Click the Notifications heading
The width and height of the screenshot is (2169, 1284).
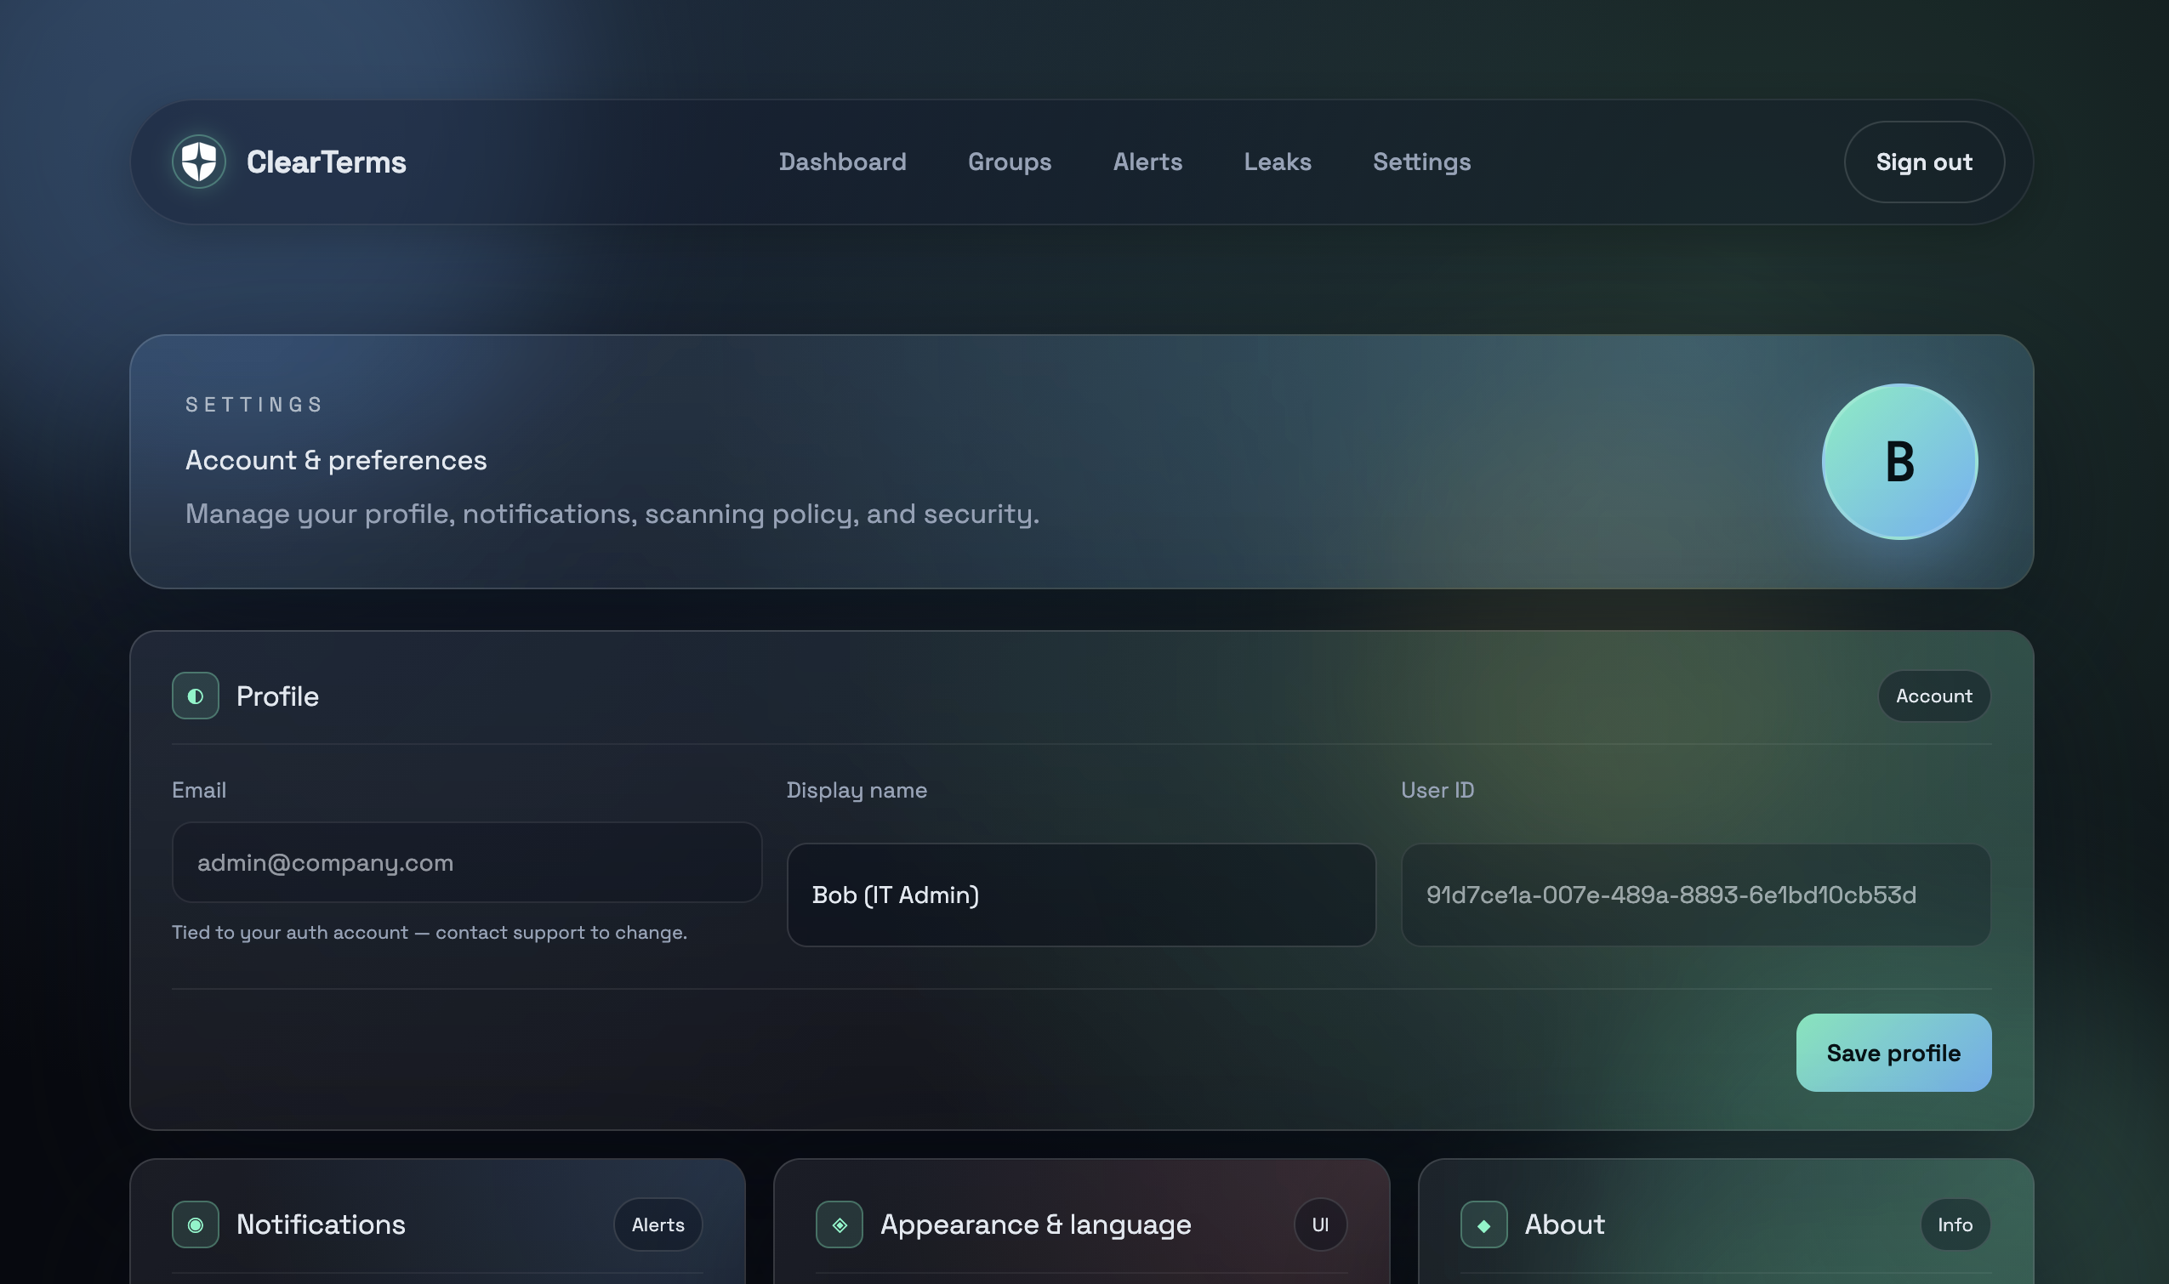point(322,1224)
